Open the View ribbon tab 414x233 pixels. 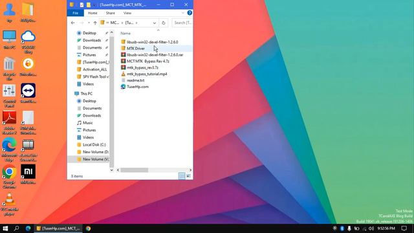(127, 13)
